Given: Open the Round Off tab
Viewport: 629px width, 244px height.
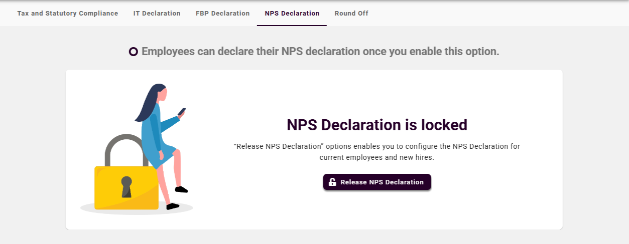Looking at the screenshot, I should tap(351, 14).
